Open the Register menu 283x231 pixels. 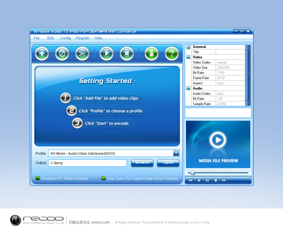point(83,38)
